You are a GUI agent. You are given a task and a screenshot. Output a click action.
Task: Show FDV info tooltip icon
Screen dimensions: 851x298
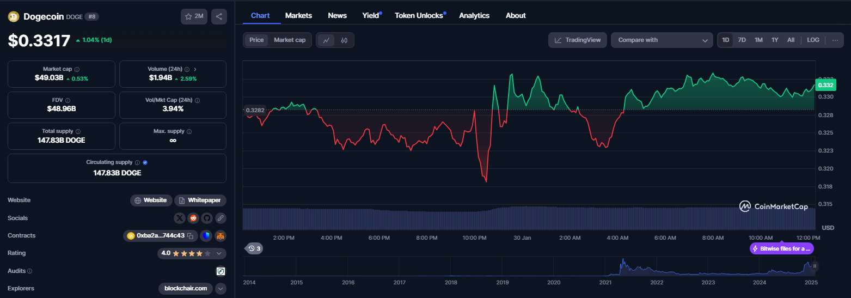pos(68,100)
